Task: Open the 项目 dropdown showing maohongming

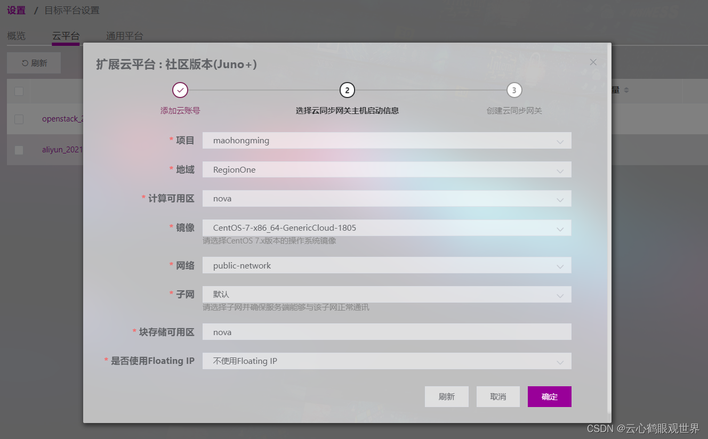Action: pyautogui.click(x=387, y=141)
